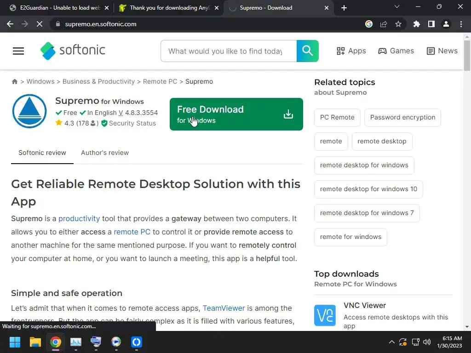Select remote desktop for windows tag
The width and height of the screenshot is (471, 353).
[364, 165]
